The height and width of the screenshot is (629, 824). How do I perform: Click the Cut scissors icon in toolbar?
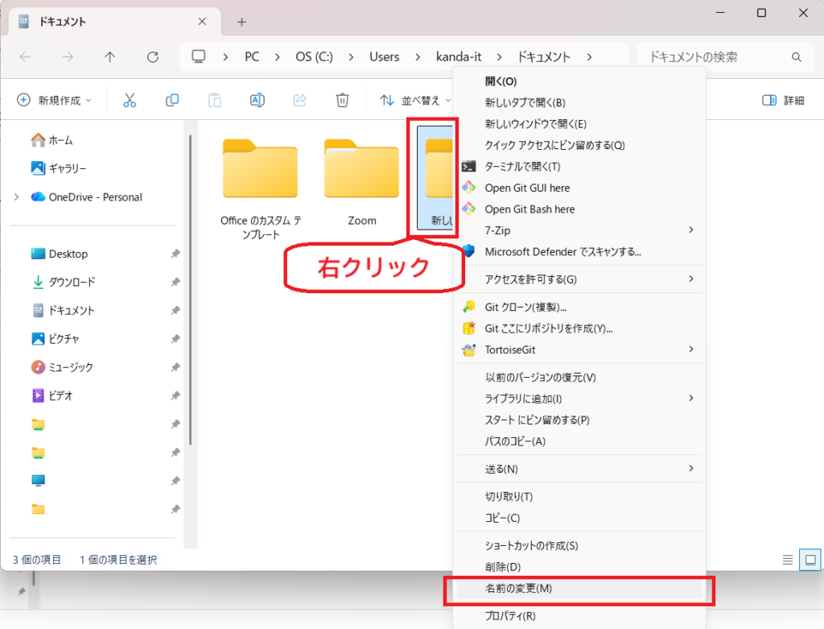(130, 101)
